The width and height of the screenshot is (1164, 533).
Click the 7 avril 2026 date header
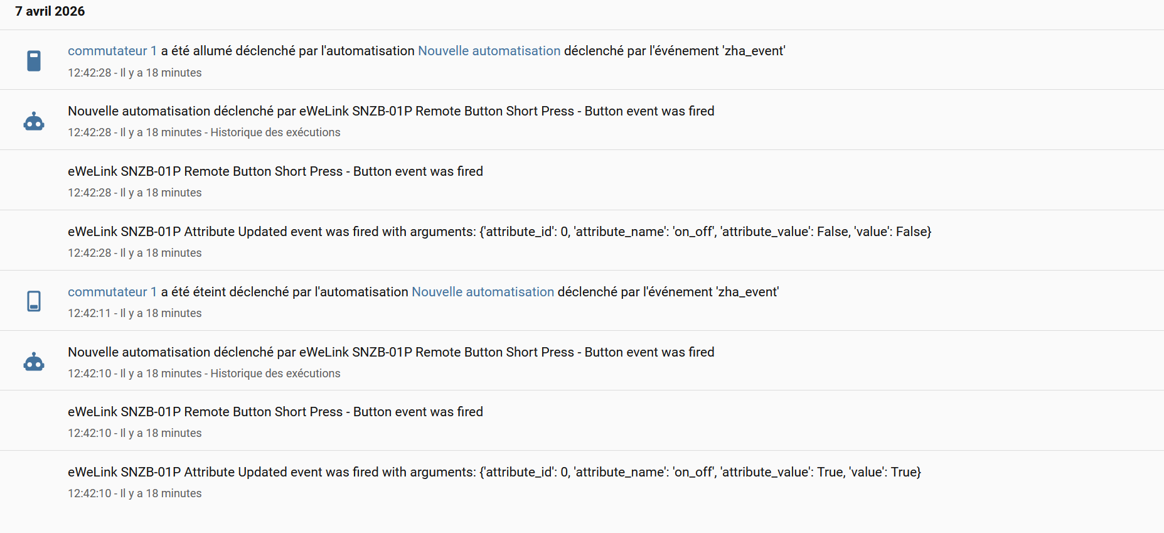click(x=50, y=11)
